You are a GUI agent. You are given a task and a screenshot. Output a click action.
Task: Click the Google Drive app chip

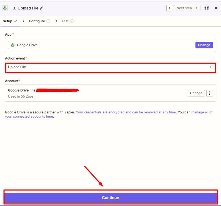[24, 45]
